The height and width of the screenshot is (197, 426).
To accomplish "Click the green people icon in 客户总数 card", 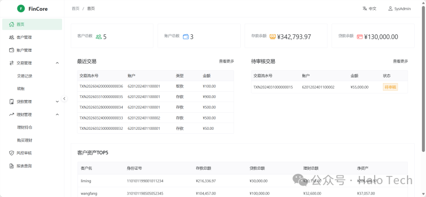I will tap(99, 37).
